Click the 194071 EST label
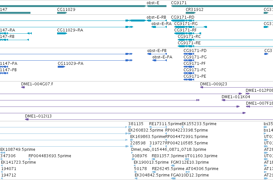 pos(9,169)
